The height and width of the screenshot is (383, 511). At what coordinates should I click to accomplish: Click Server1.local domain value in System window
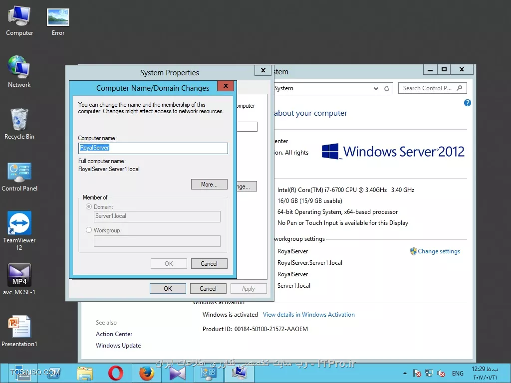(293, 286)
